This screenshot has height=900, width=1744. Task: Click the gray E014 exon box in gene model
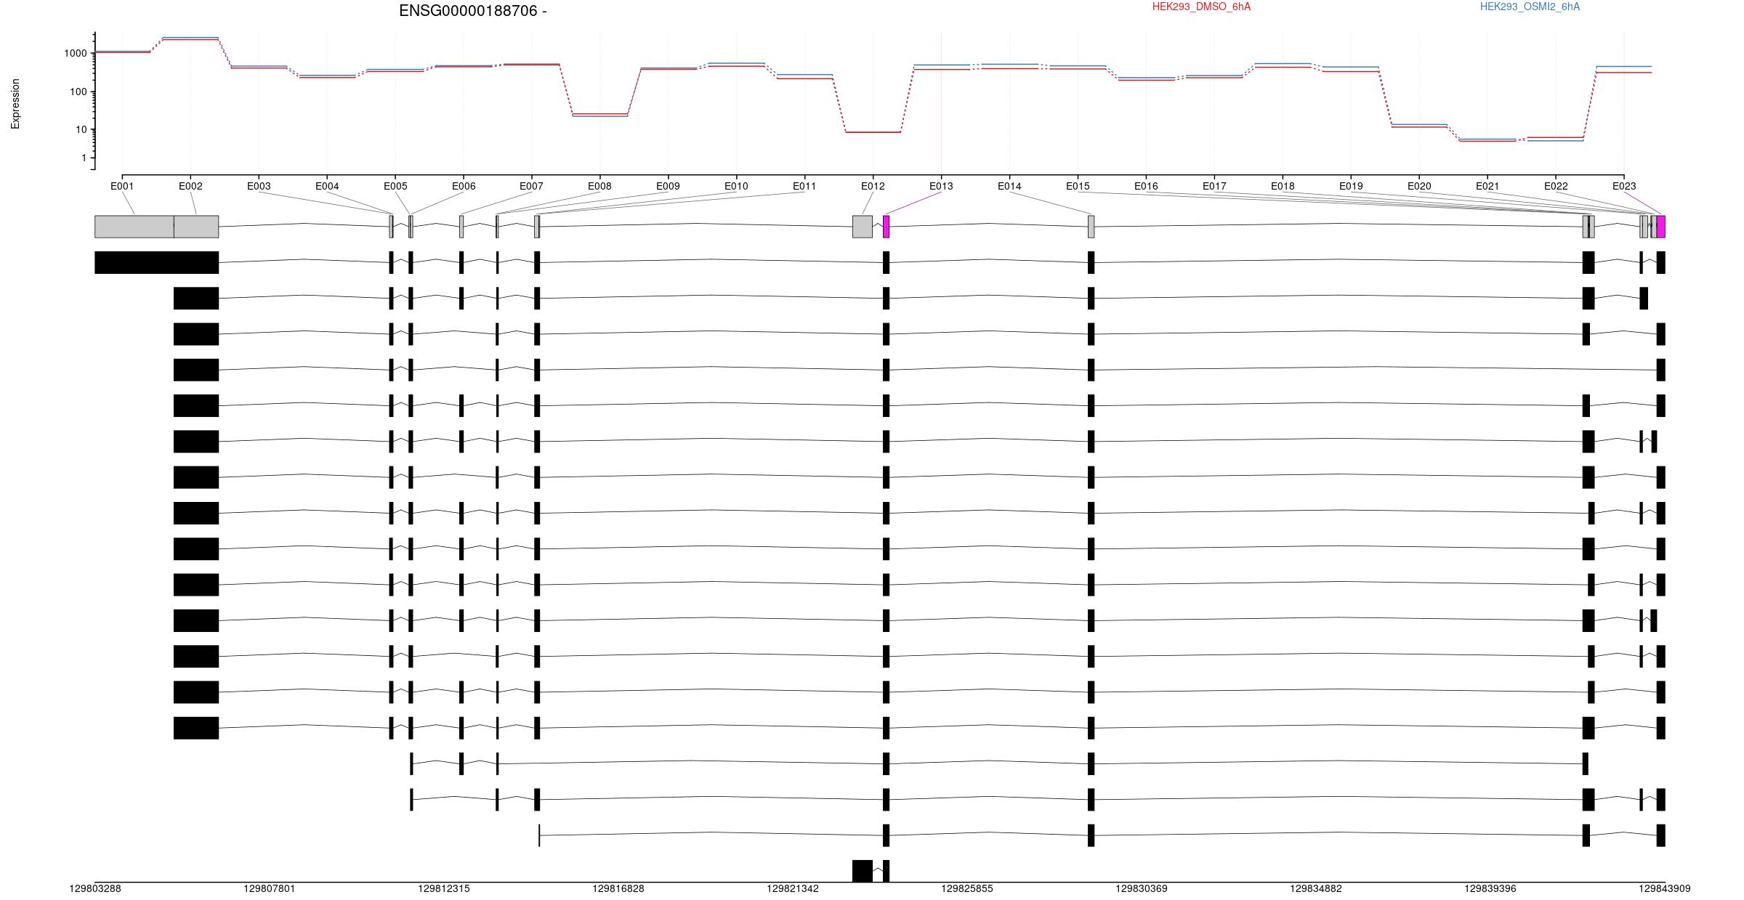(x=1091, y=227)
